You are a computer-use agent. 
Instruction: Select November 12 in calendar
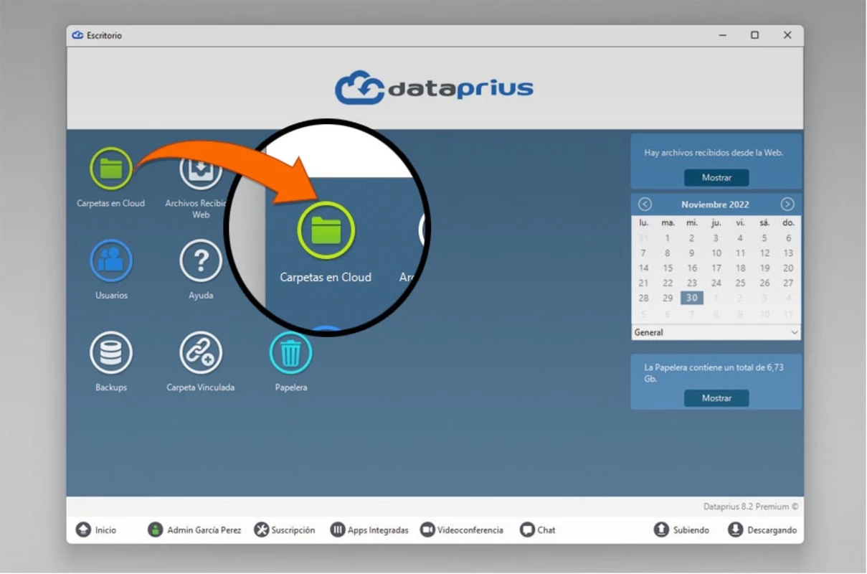click(x=764, y=253)
